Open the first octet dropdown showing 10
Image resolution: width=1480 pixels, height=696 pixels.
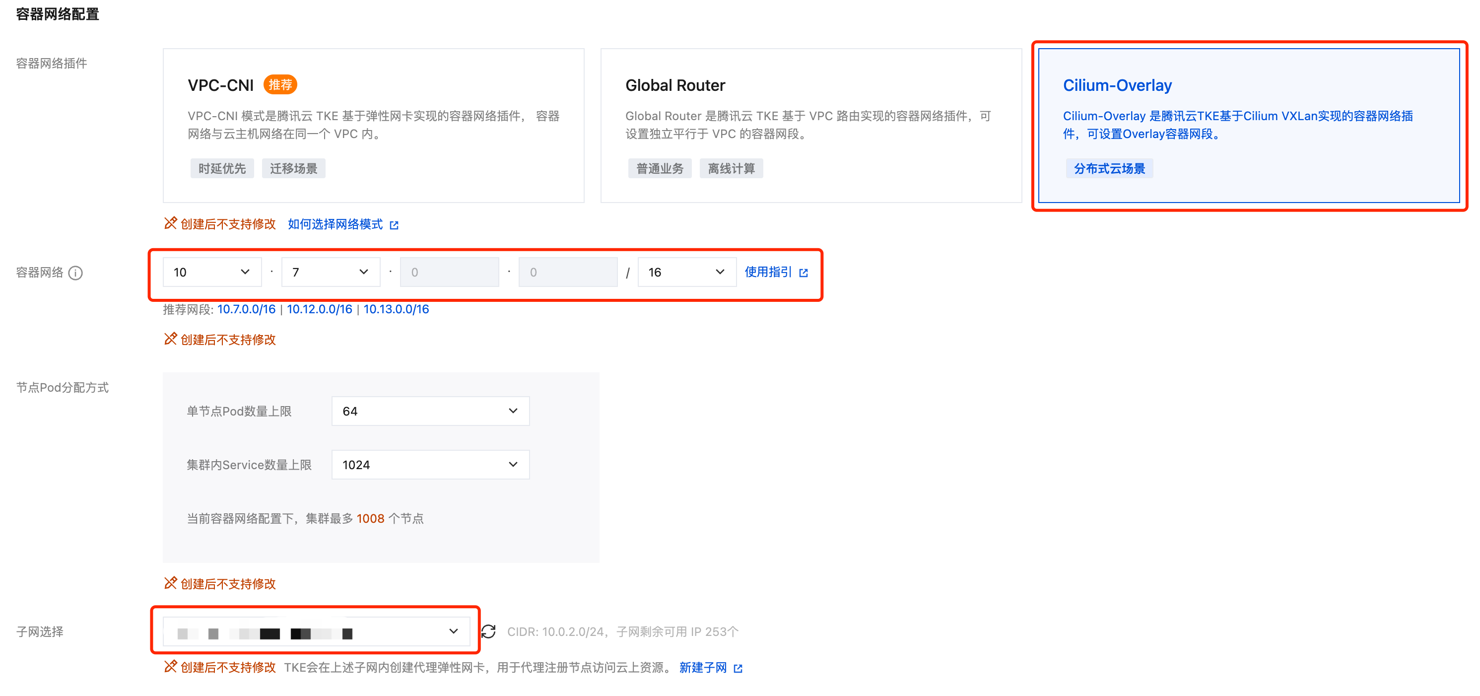(211, 273)
